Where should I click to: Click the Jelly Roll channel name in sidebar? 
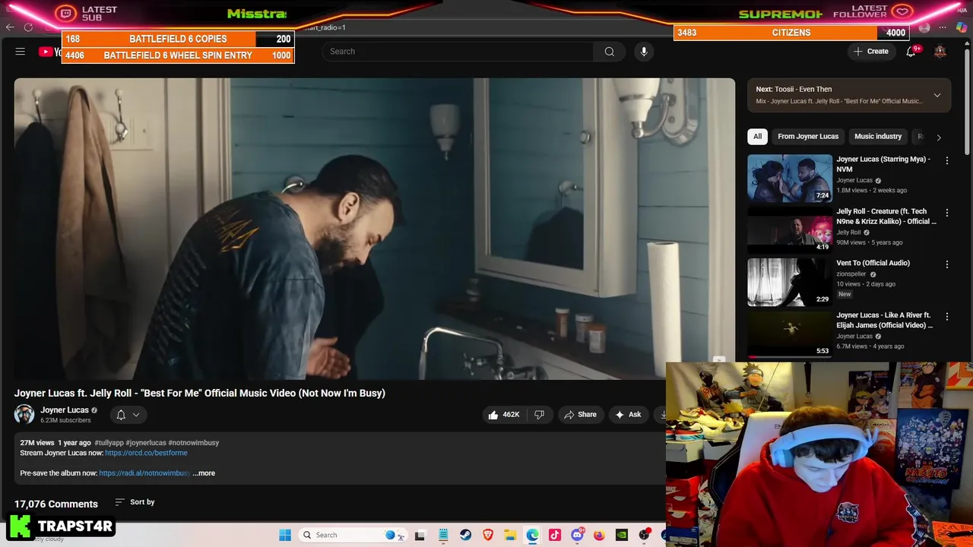(x=848, y=232)
